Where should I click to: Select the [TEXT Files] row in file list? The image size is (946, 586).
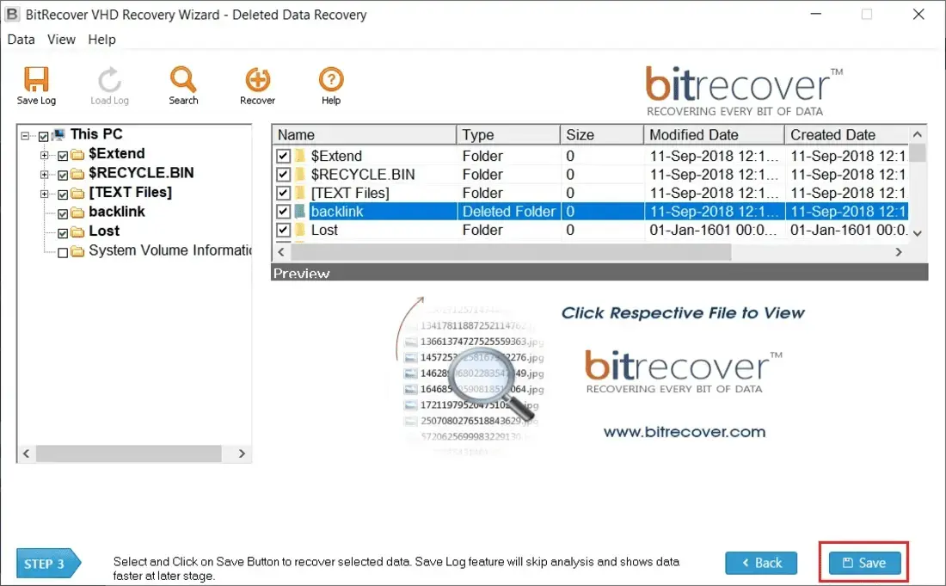(591, 193)
